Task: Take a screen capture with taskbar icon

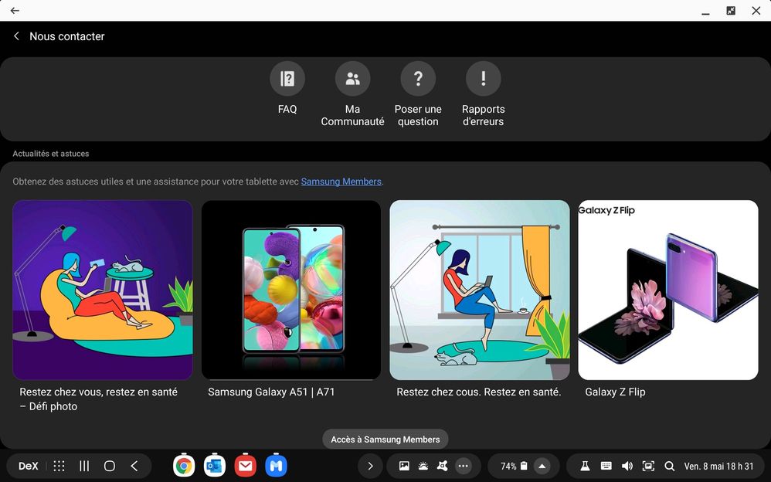Action: point(648,466)
